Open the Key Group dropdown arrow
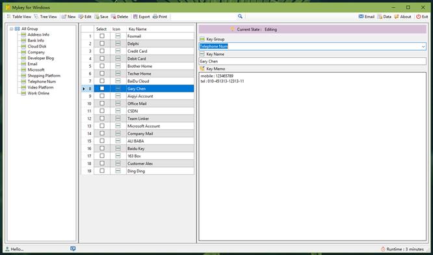This screenshot has height=255, width=433. [423, 46]
